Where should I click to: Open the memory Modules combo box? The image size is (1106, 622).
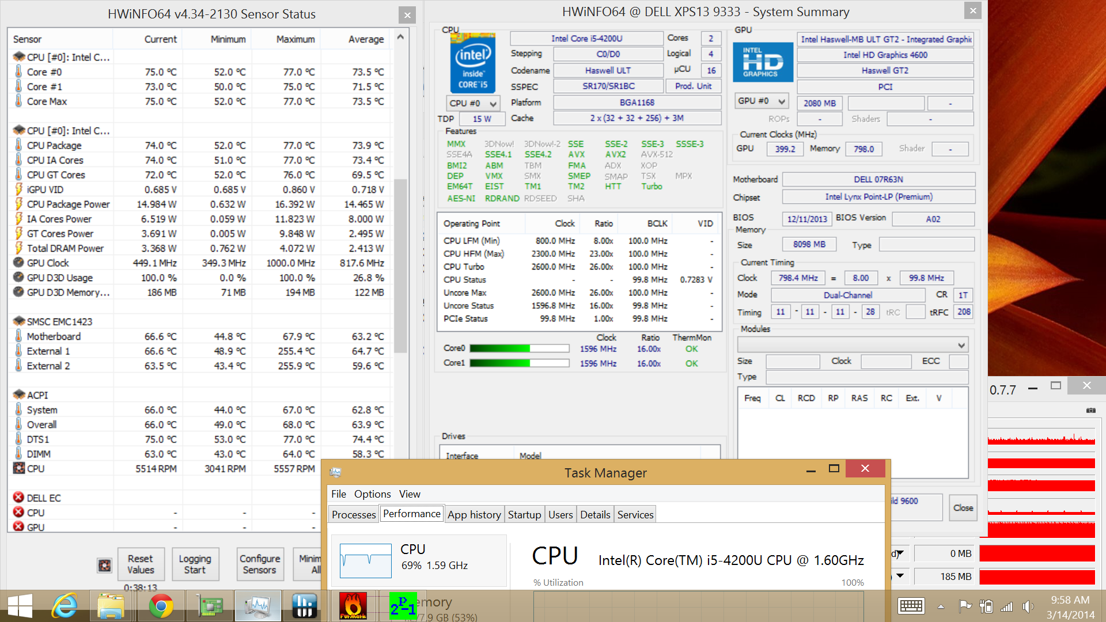pyautogui.click(x=852, y=345)
